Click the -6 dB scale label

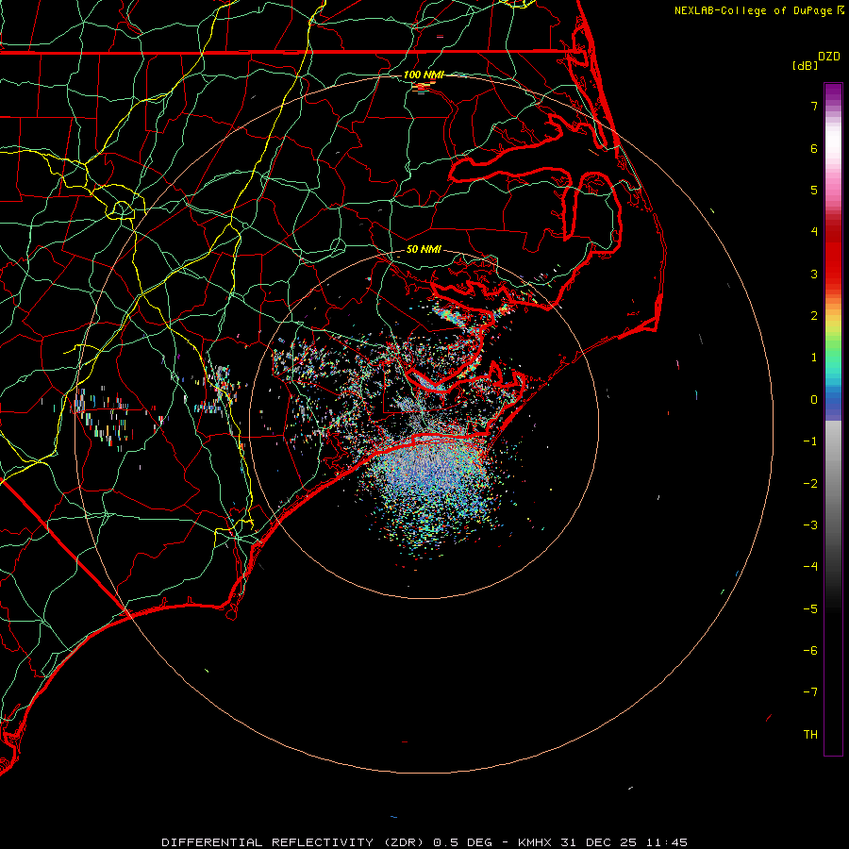point(810,651)
